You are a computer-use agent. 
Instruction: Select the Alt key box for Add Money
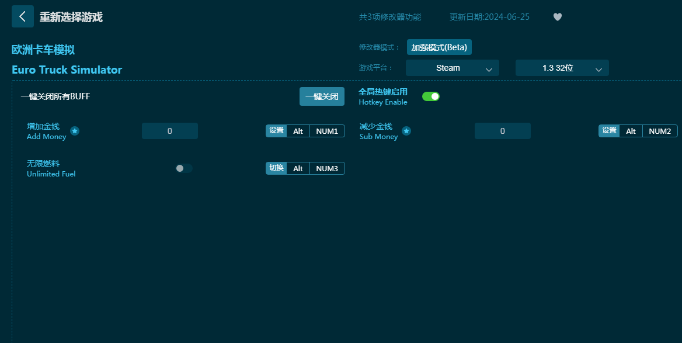[298, 131]
